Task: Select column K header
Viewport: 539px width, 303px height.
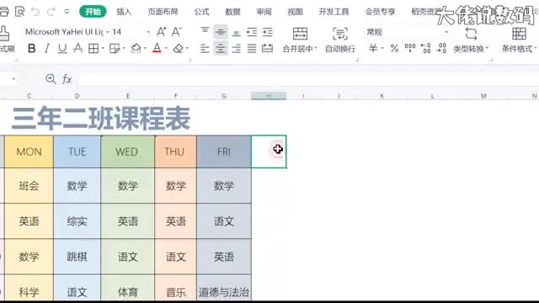Action: (x=382, y=96)
